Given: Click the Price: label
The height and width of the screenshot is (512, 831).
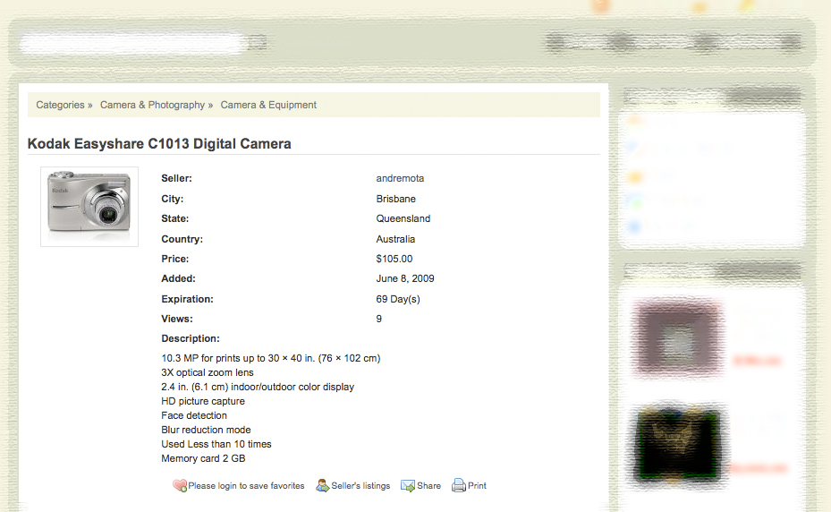Looking at the screenshot, I should point(175,259).
